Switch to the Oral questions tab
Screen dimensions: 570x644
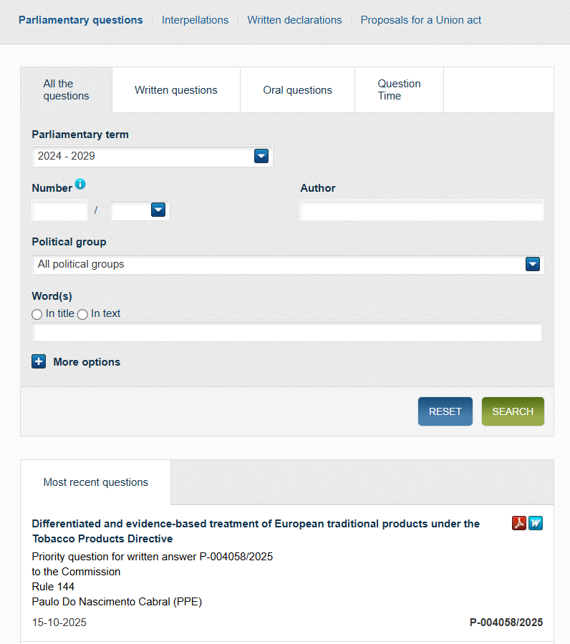[x=298, y=90]
